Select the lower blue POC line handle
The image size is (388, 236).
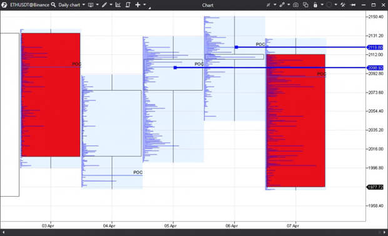click(175, 67)
